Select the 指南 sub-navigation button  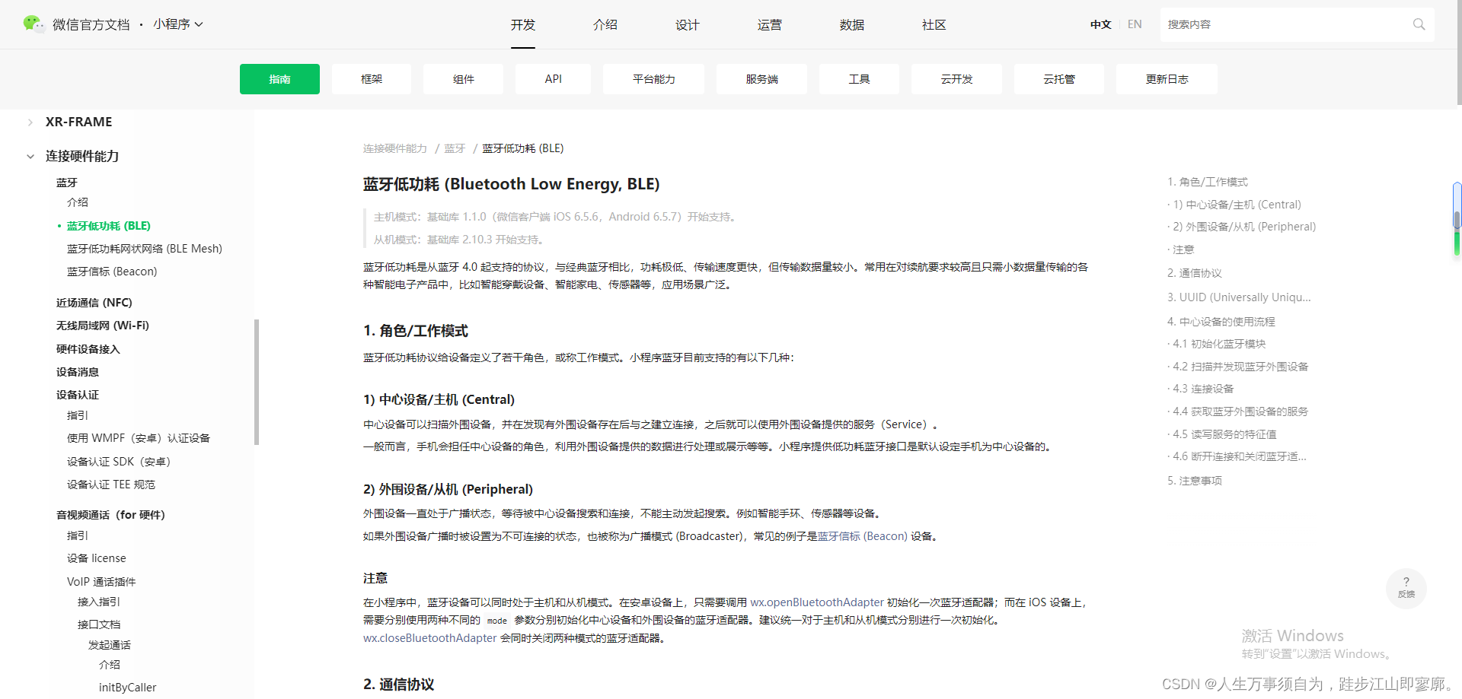coord(279,79)
